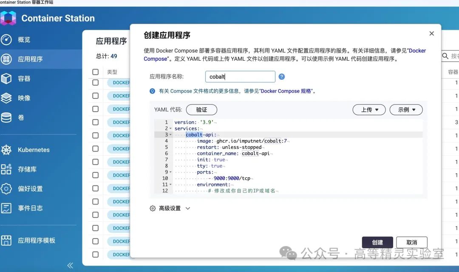Toggle the select-all checkbox in table header

point(96,72)
